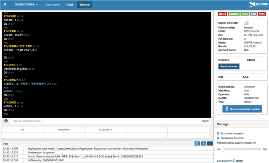Click the AT+CFUN? macro button
The height and width of the screenshot is (163, 269).
click(64, 129)
